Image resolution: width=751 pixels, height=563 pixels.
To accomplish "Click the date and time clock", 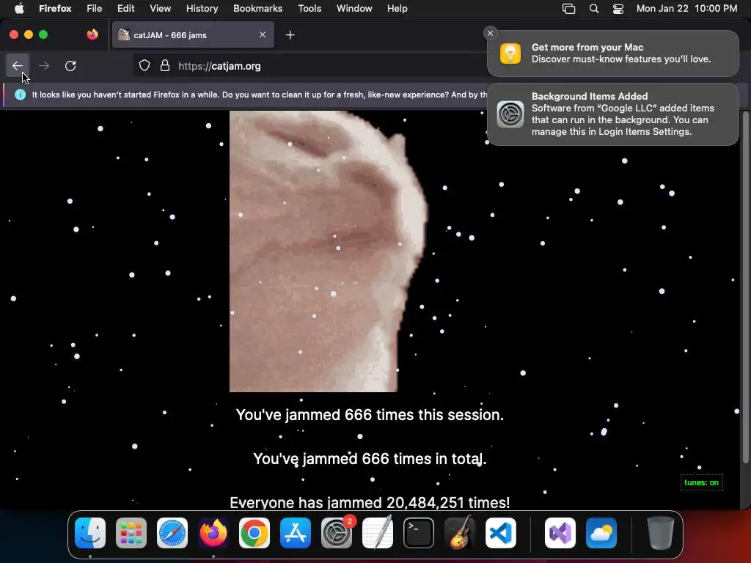I will click(x=686, y=8).
